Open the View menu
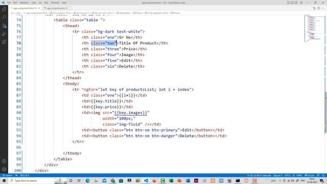Viewport: 327px width, 184px height. (34, 3)
